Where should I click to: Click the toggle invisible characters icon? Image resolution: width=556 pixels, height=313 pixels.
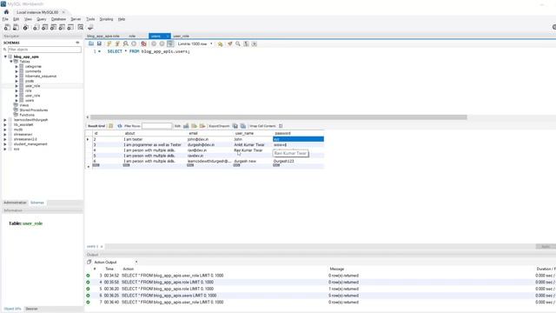246,43
